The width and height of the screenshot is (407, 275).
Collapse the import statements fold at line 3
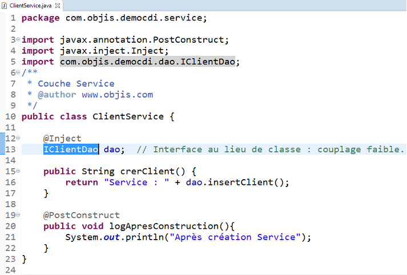tap(18, 39)
